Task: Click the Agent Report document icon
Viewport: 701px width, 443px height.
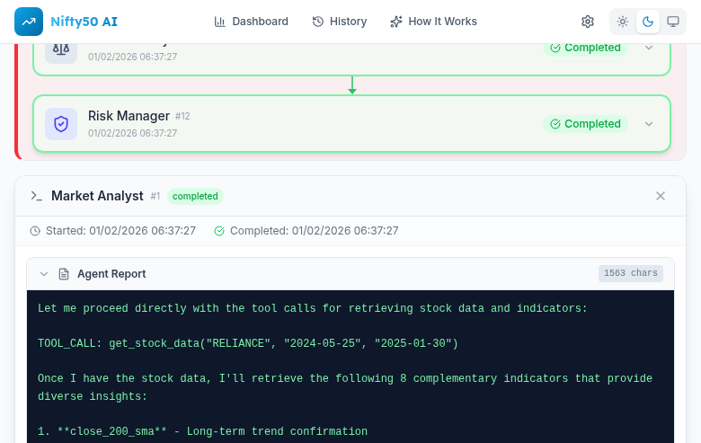Action: 64,274
